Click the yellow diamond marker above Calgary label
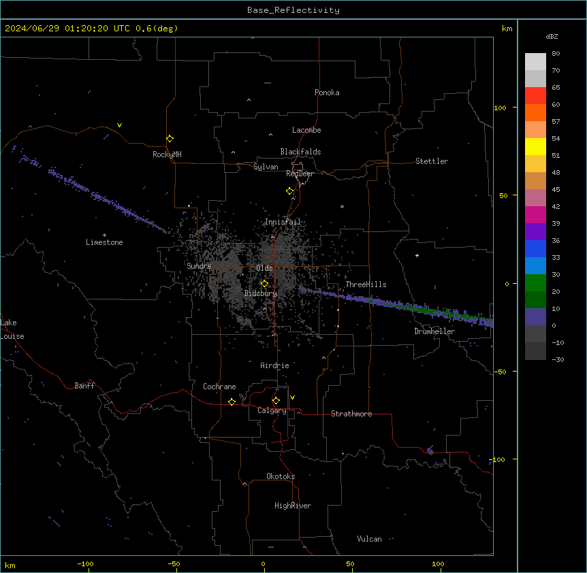 (x=276, y=401)
